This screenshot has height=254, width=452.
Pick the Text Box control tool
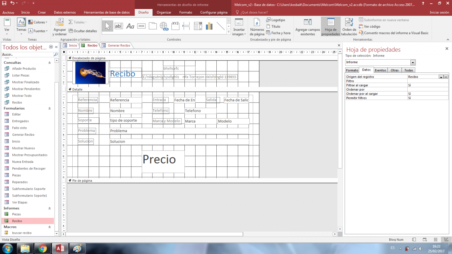point(118,26)
